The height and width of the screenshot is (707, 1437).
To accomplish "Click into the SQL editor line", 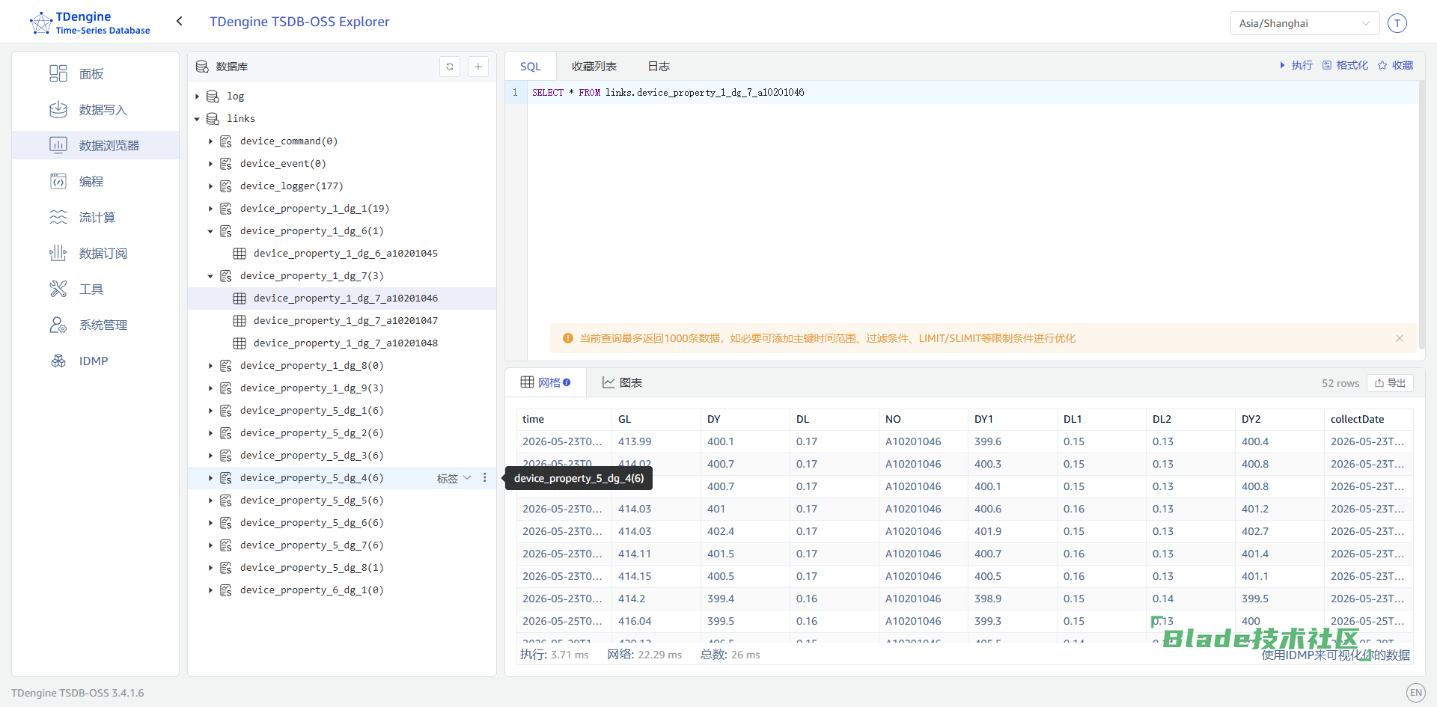I will pyautogui.click(x=972, y=93).
